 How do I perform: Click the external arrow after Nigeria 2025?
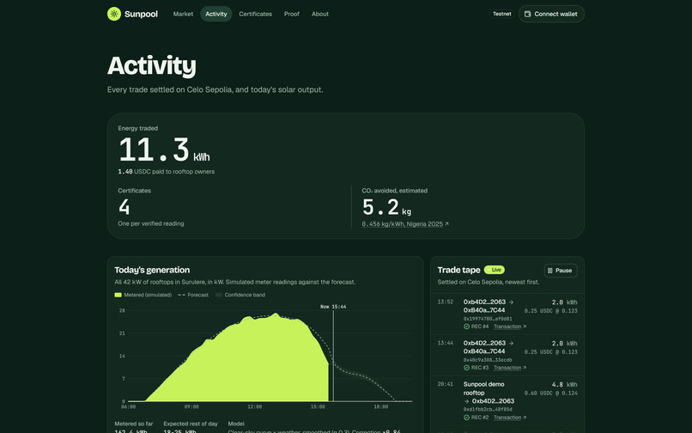(x=446, y=224)
